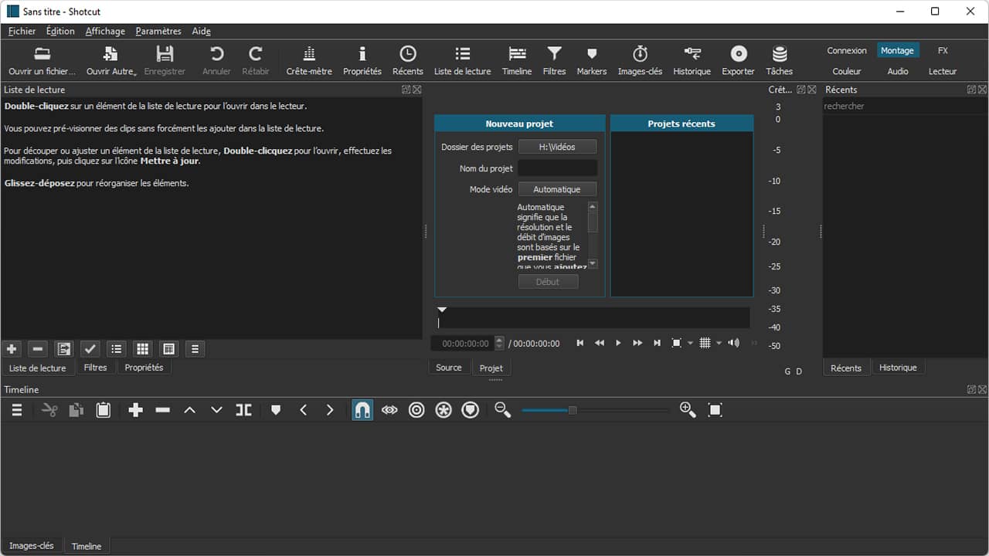
Task: Select the Montage layout button
Action: (897, 50)
